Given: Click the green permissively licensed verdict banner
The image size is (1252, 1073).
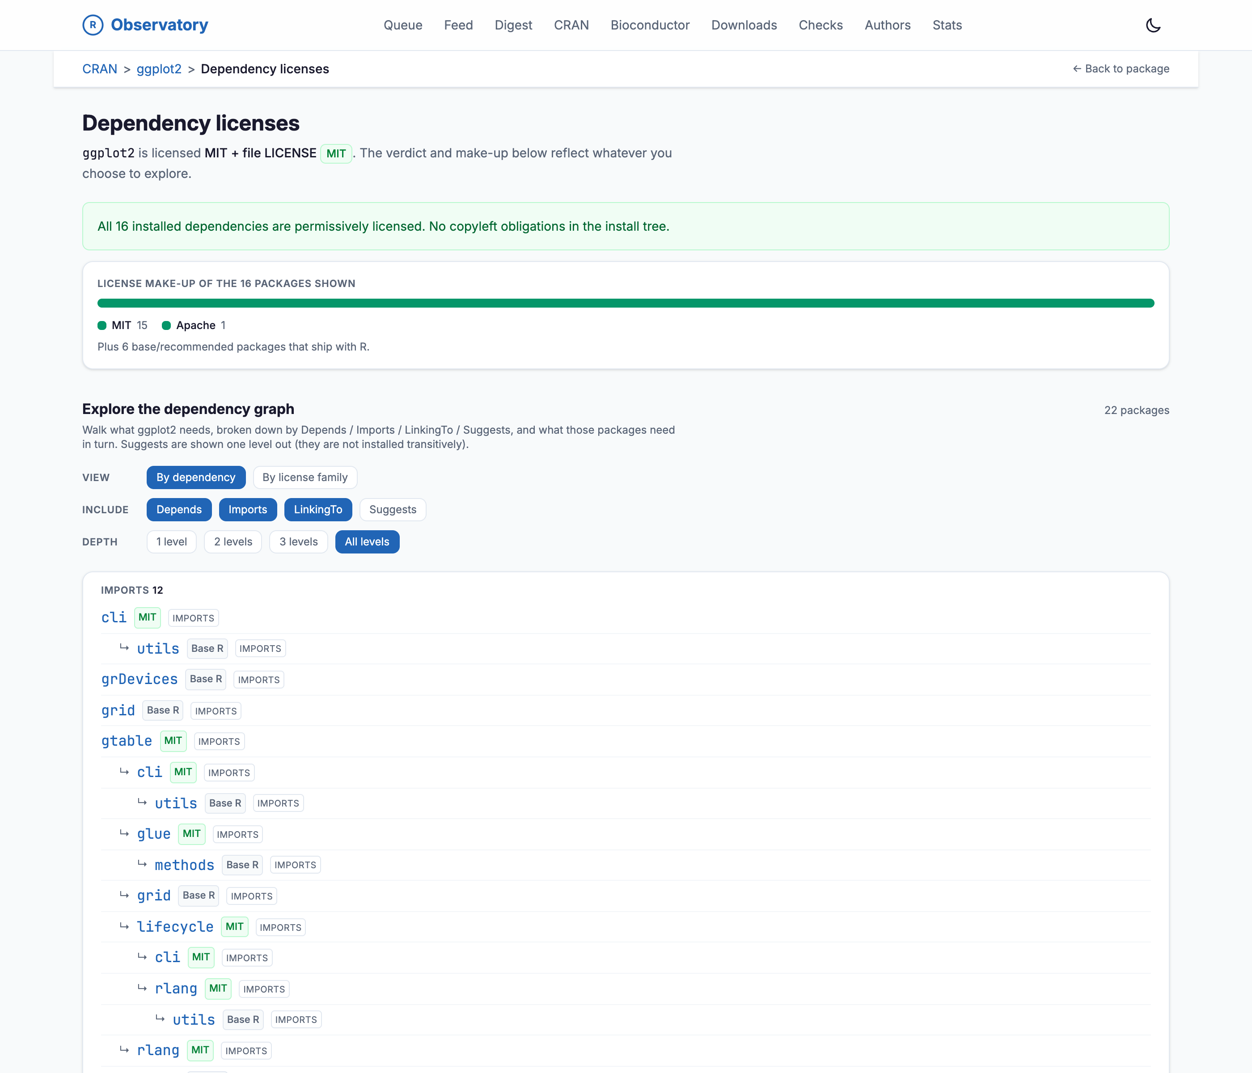Looking at the screenshot, I should (x=626, y=227).
